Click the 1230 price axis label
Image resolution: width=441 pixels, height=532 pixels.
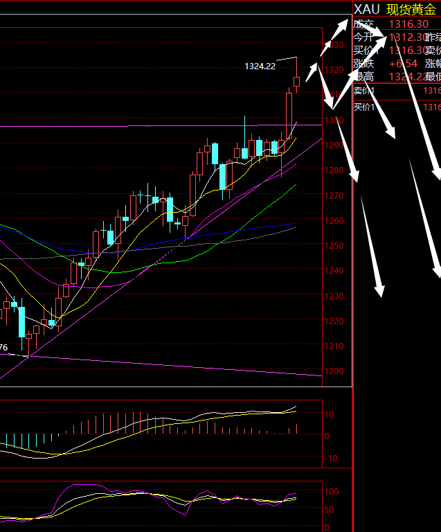tap(334, 296)
